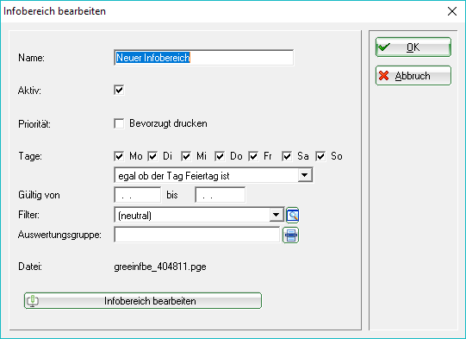
Task: Open the Filter (neutral) dropdown arrow
Action: (276, 215)
